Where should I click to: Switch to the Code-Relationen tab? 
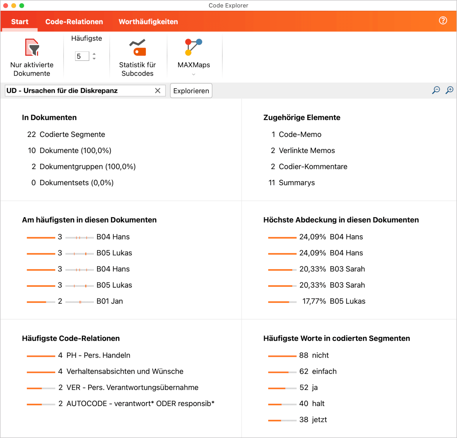(x=74, y=22)
